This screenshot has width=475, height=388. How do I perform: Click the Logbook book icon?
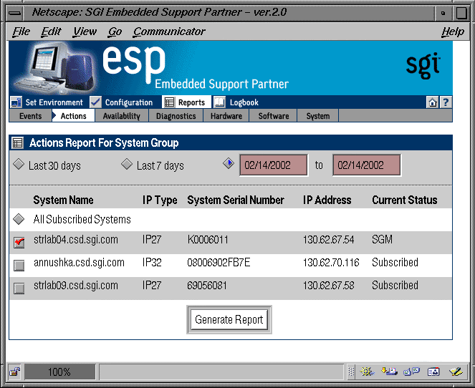(219, 102)
